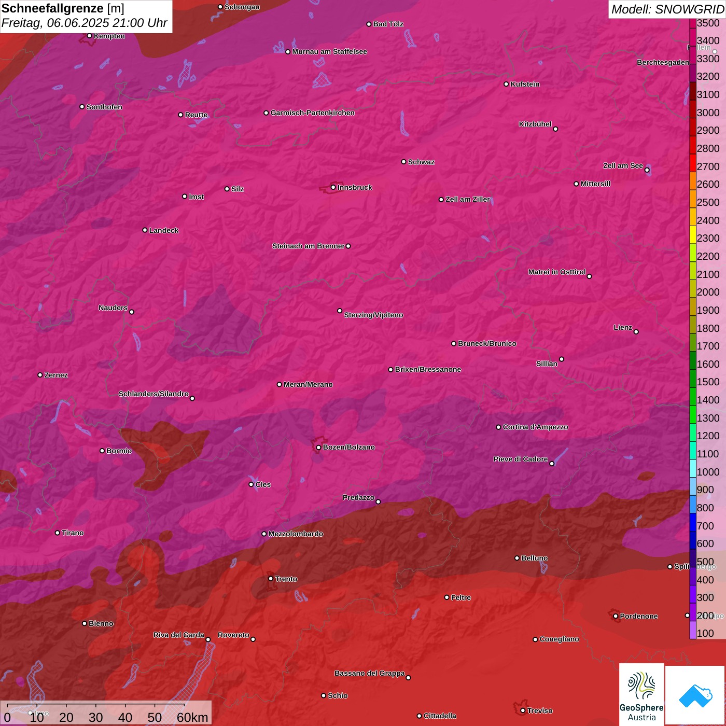The height and width of the screenshot is (726, 726).
Task: Click the map scale bar
Action: [x=106, y=713]
